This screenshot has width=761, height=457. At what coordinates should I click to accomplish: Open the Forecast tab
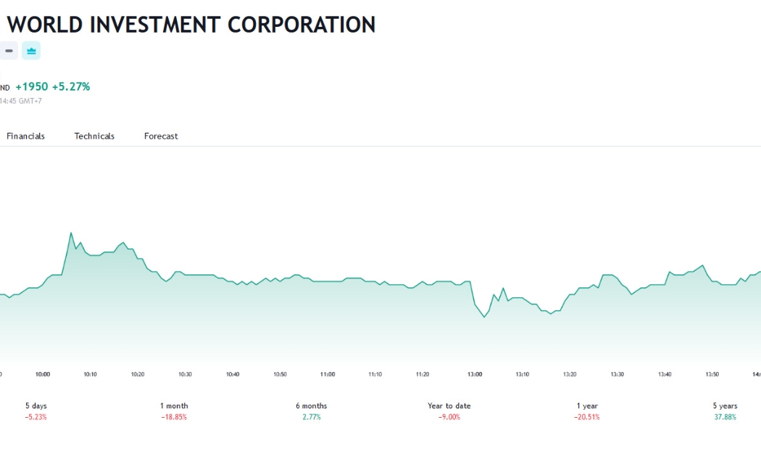click(x=161, y=136)
